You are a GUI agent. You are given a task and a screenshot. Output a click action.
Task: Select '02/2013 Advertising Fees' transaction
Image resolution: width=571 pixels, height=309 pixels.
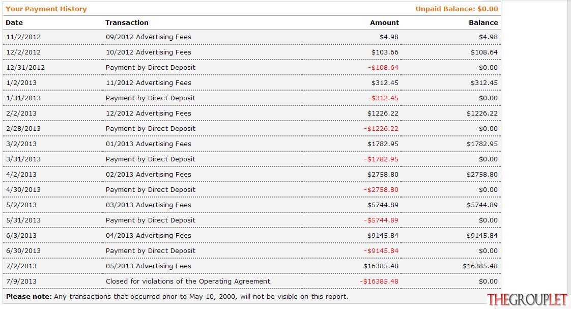pyautogui.click(x=148, y=175)
